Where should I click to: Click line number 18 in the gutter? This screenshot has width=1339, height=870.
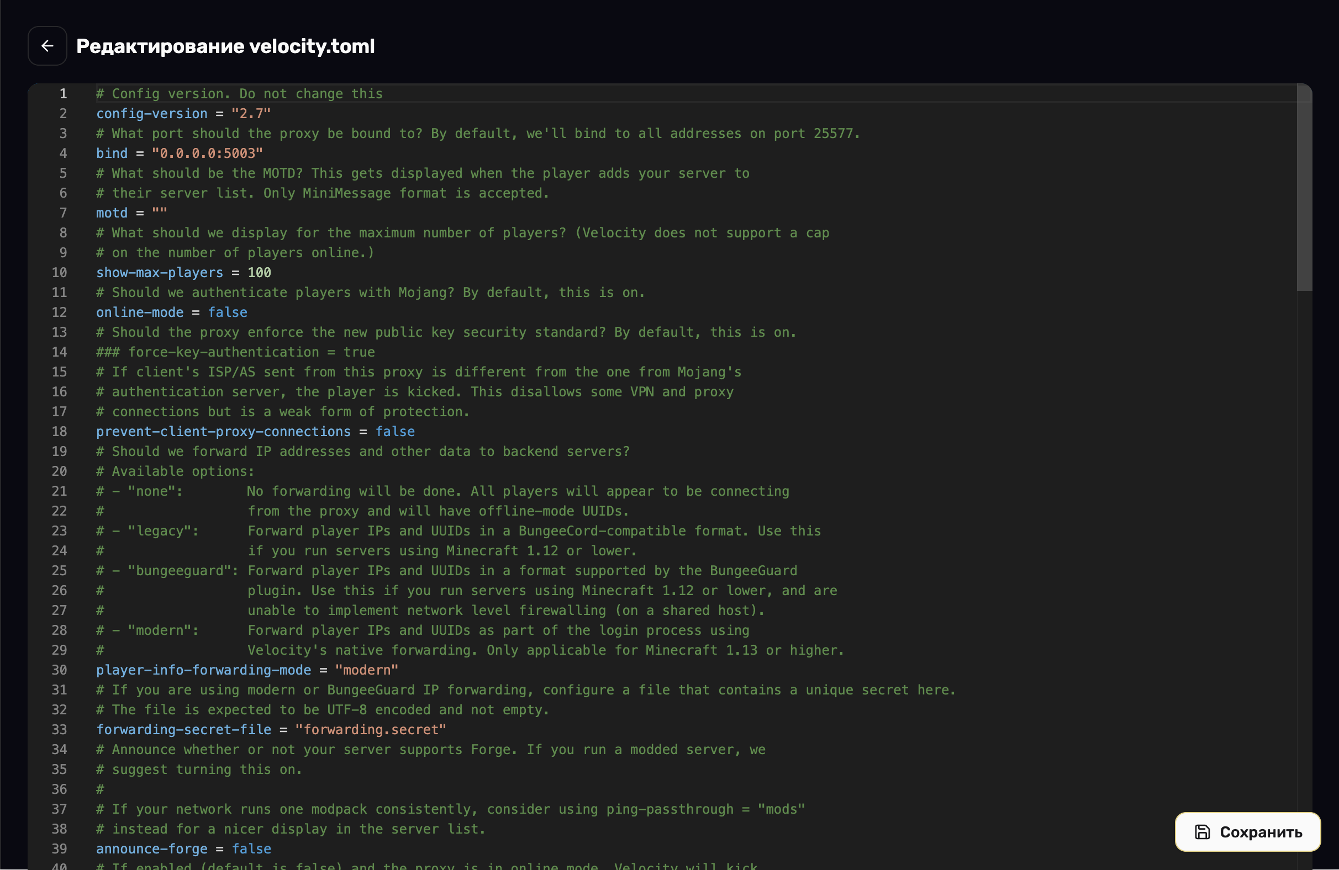click(59, 432)
